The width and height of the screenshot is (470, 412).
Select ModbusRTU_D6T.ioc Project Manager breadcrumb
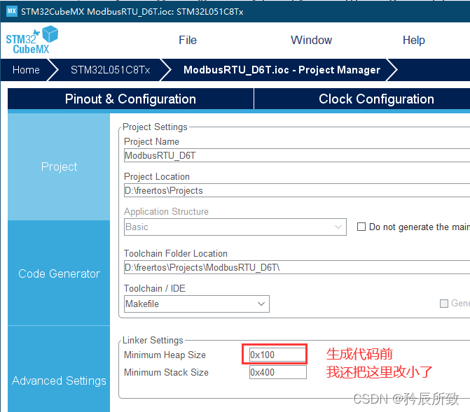point(282,70)
